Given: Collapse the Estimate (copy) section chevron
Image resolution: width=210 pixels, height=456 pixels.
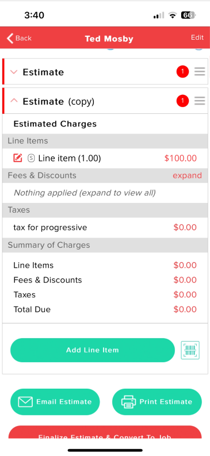Looking at the screenshot, I should (x=14, y=101).
